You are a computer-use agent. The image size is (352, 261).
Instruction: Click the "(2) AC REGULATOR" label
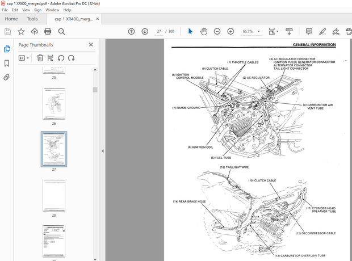[256, 78]
